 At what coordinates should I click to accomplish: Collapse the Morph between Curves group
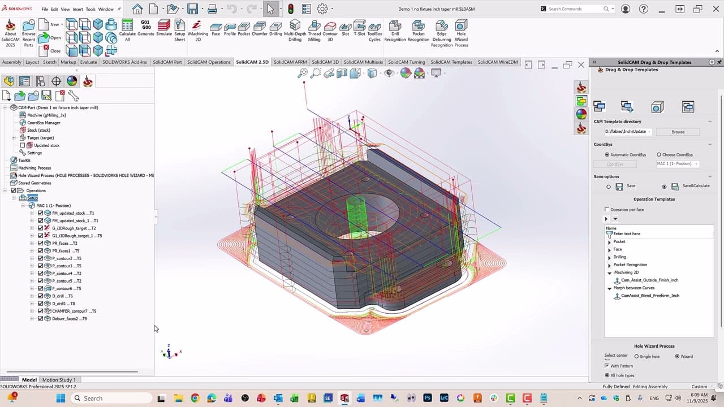click(609, 288)
